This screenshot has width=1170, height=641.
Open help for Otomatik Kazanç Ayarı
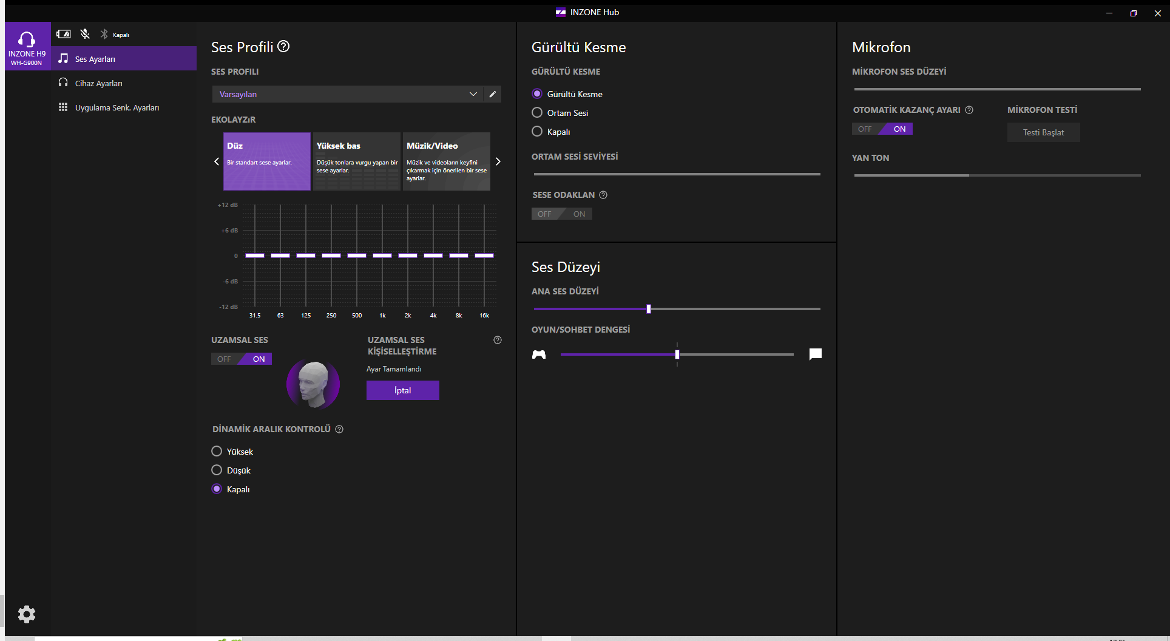coord(969,110)
